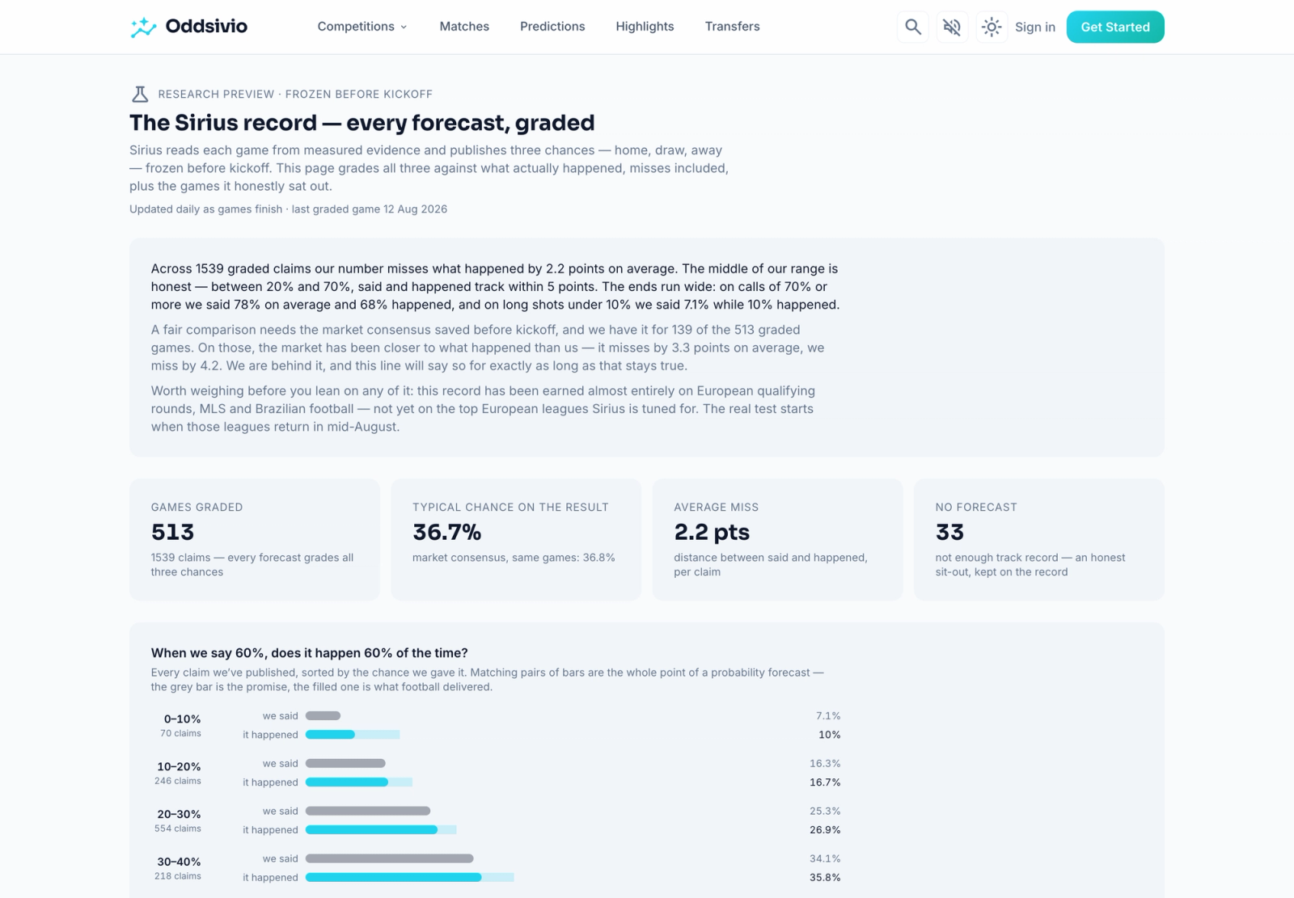Select the Games Graded 513 card
The image size is (1294, 898).
click(255, 539)
